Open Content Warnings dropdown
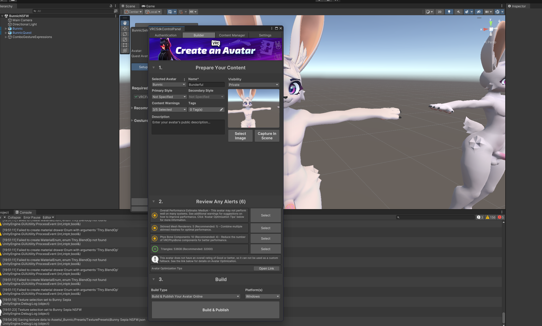Image resolution: width=542 pixels, height=326 pixels. 169,110
